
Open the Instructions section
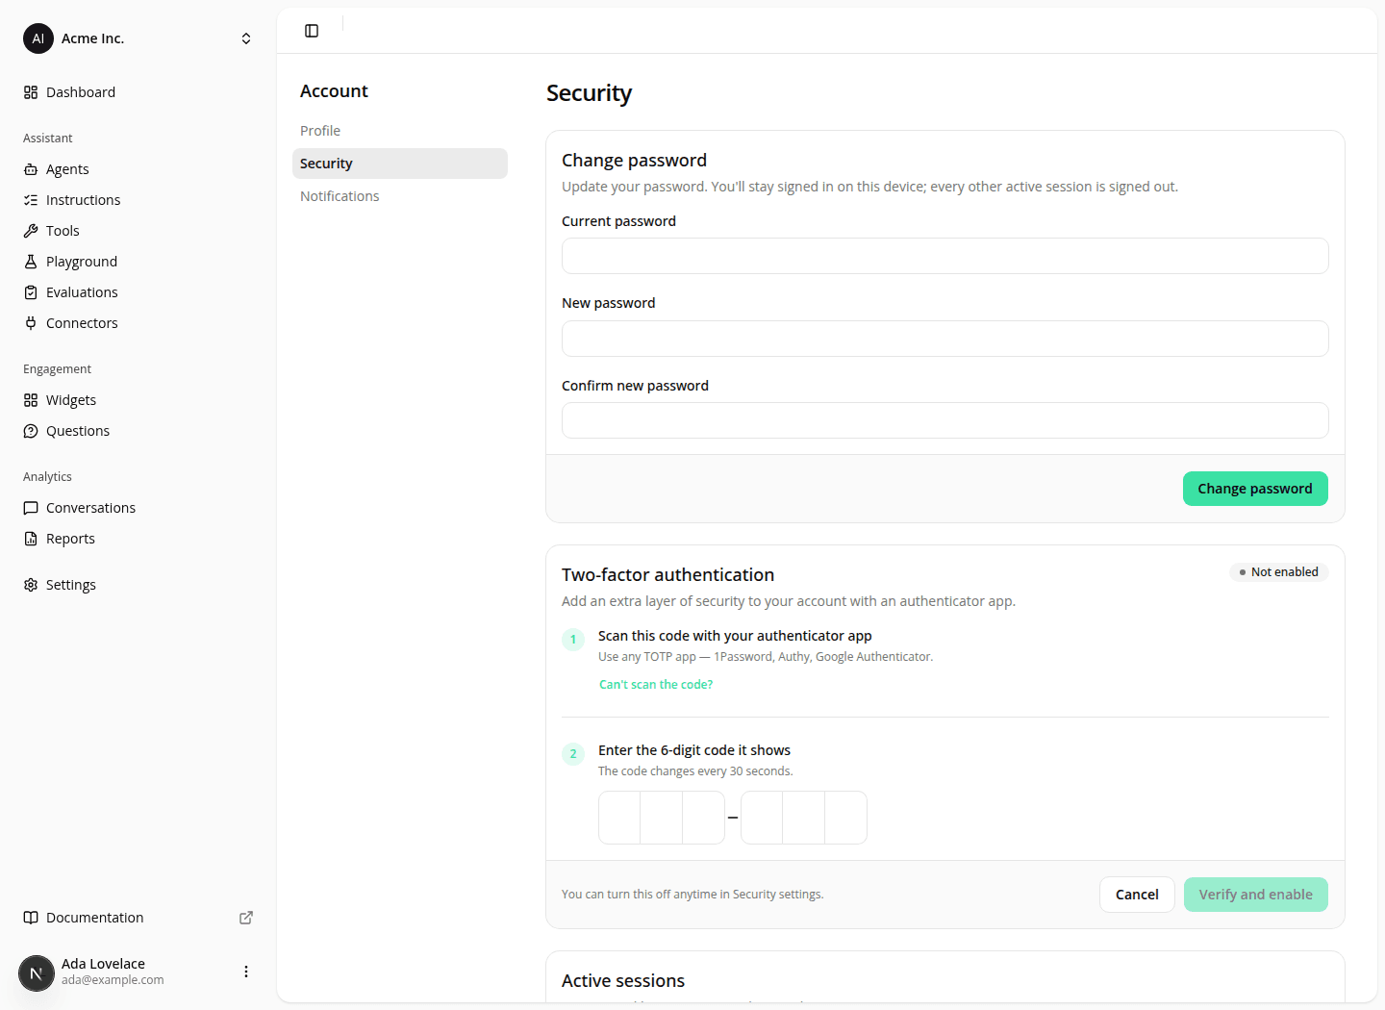(138, 200)
